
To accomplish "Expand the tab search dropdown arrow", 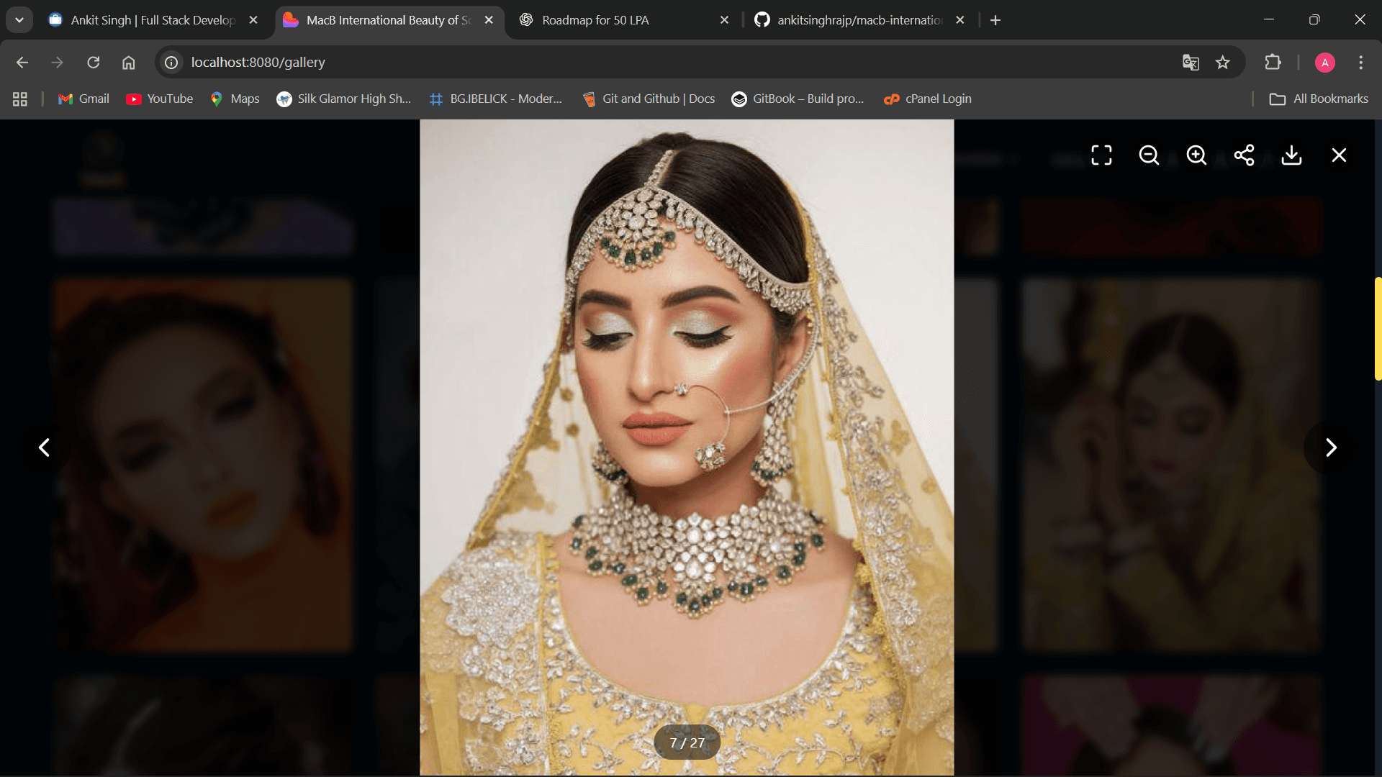I will click(19, 20).
